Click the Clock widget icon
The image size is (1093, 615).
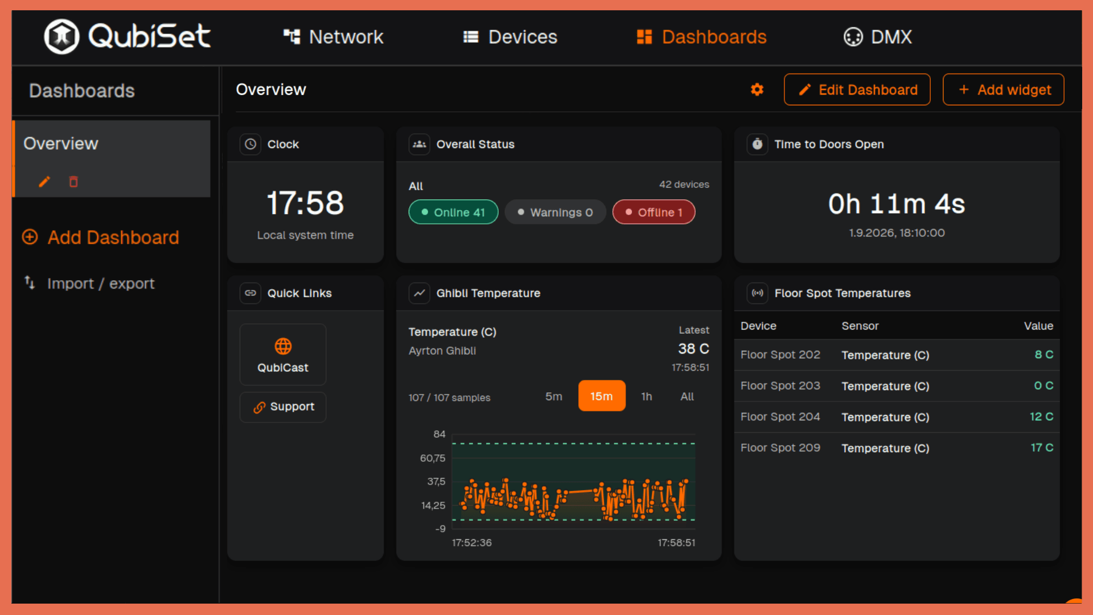click(250, 144)
